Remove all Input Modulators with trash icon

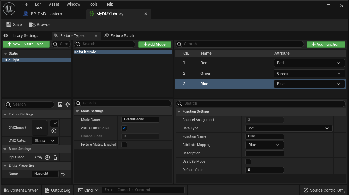click(55, 157)
